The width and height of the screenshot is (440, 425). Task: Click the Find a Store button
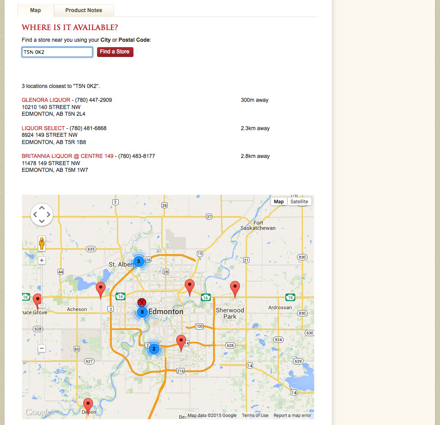[115, 52]
